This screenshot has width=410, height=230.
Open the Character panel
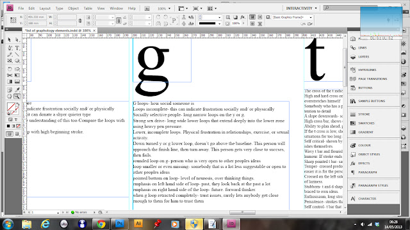367,199
